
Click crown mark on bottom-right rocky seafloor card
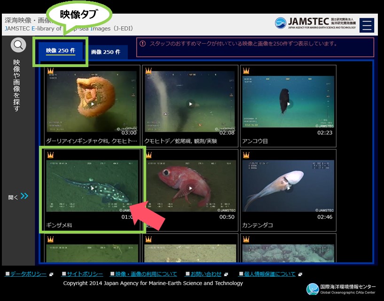[246, 239]
